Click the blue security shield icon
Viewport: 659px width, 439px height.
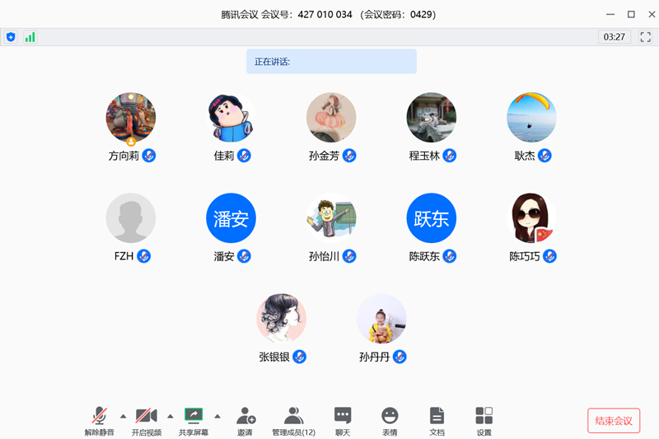[11, 37]
